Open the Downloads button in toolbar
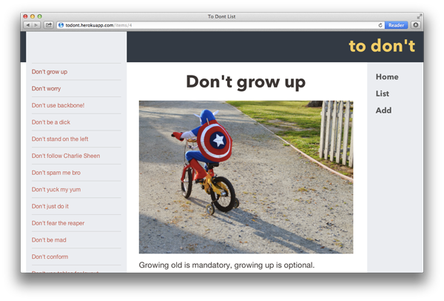The image size is (444, 301). coord(415,25)
